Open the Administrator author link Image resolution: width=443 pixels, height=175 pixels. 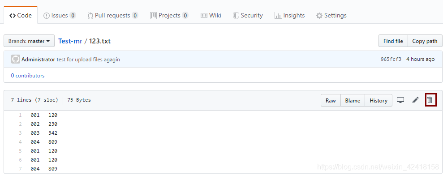38,60
